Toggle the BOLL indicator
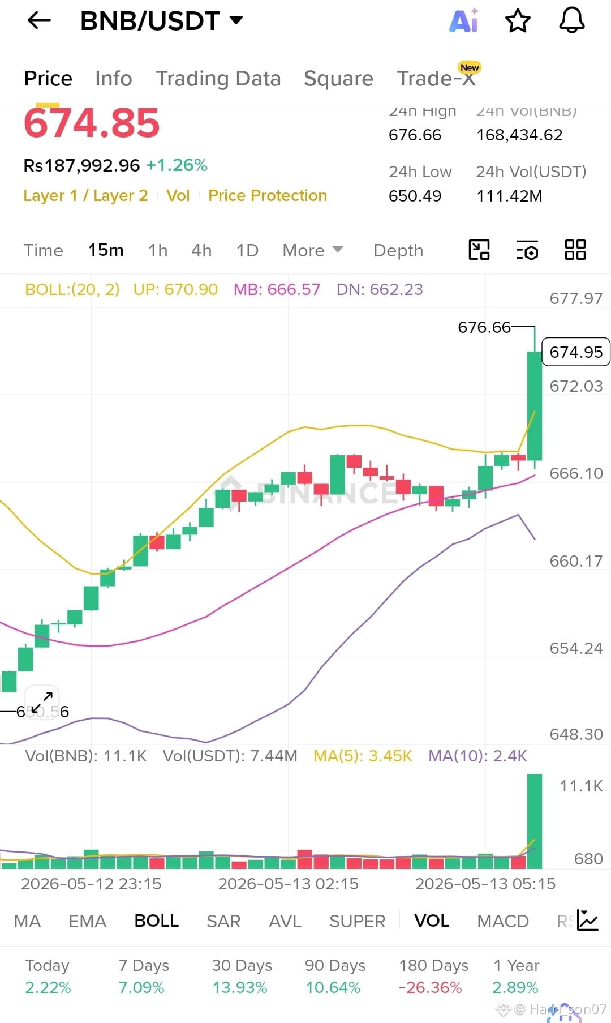The width and height of the screenshot is (611, 1023). (157, 921)
